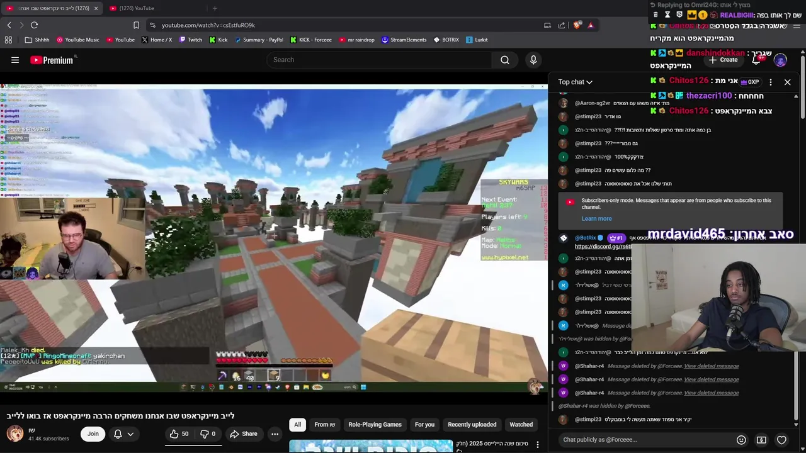Open the browser apps grid icon
Screen dimensions: 806x453
point(8,40)
